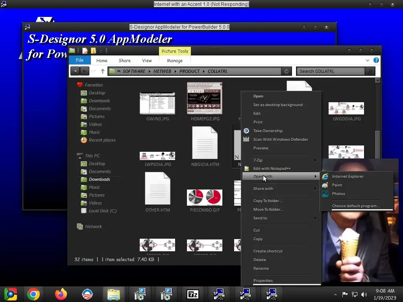Screen dimensions: 403x302
Task: Open the File tab
Action: pos(79,60)
